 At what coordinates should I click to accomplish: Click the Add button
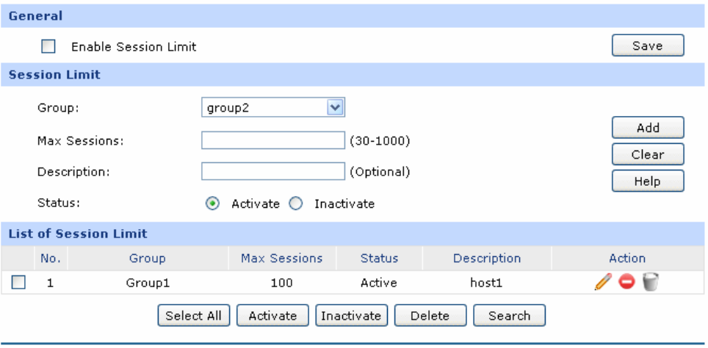click(648, 128)
